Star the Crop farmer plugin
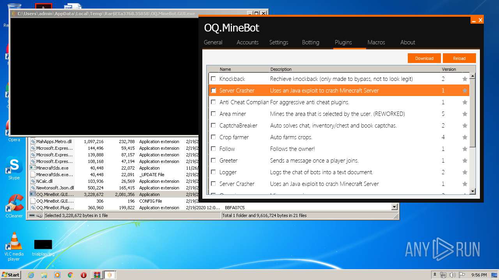Screen dimensions: 499x280 (465, 137)
